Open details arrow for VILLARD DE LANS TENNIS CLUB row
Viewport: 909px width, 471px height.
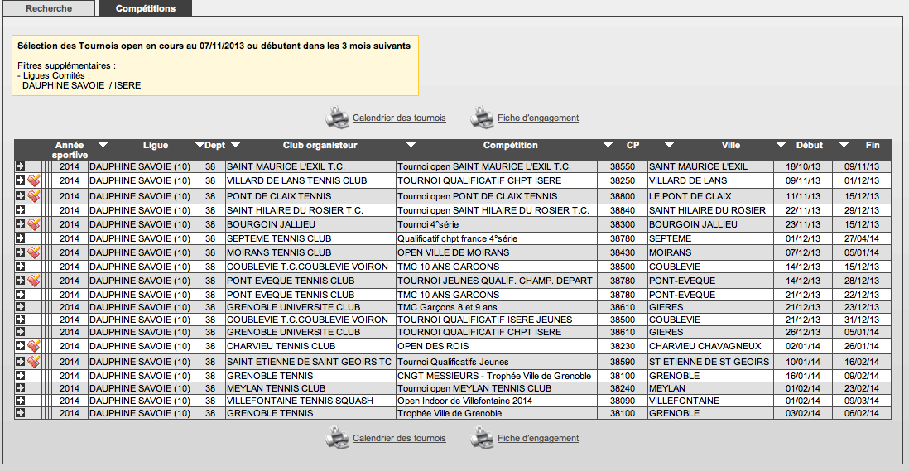tap(21, 180)
